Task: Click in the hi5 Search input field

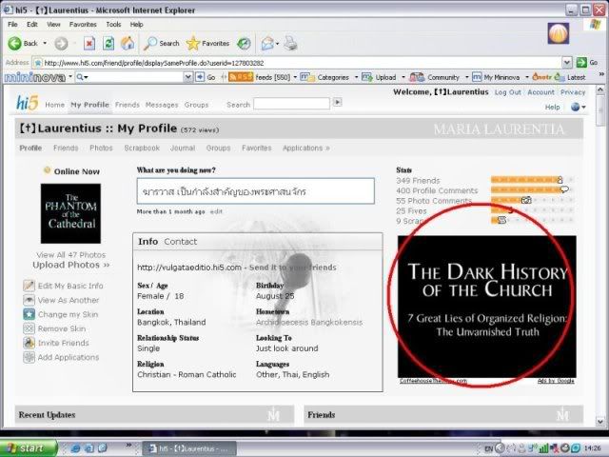Action: click(291, 104)
